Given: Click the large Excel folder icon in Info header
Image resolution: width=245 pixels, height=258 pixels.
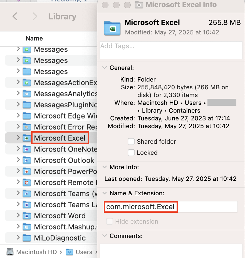Looking at the screenshot, I should pyautogui.click(x=112, y=28).
